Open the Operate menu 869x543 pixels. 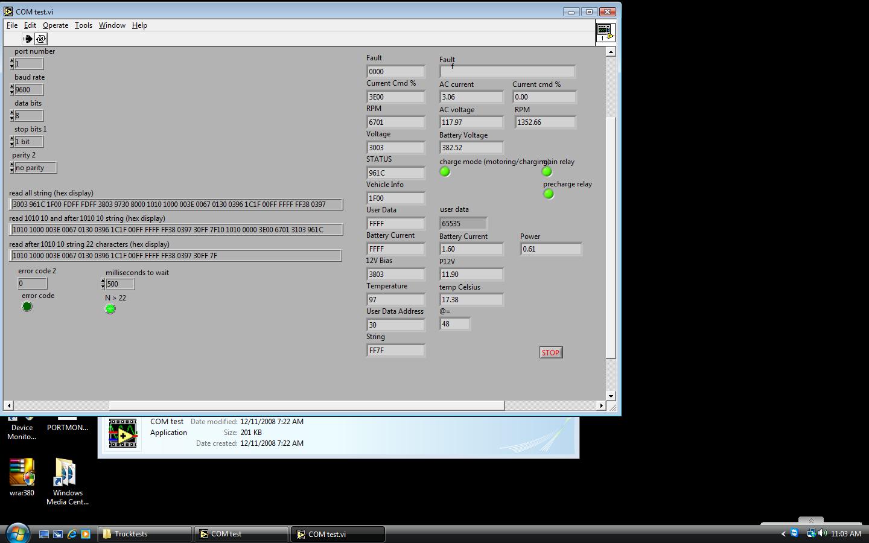coord(56,25)
